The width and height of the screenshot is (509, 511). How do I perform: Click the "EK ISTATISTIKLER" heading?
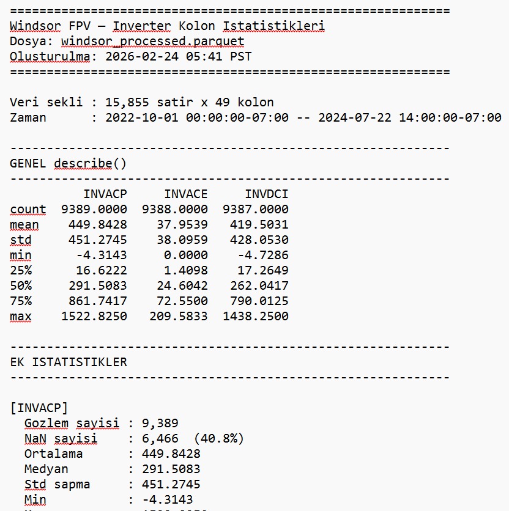69,362
